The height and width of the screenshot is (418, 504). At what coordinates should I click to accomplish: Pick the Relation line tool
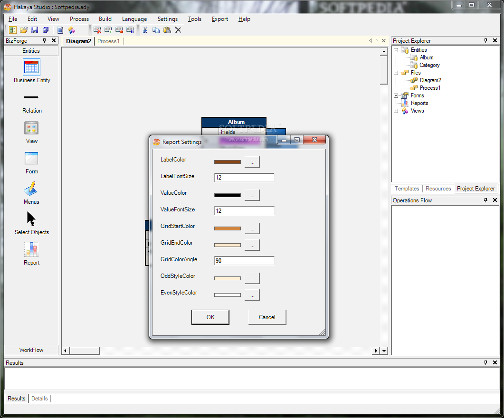(x=31, y=98)
